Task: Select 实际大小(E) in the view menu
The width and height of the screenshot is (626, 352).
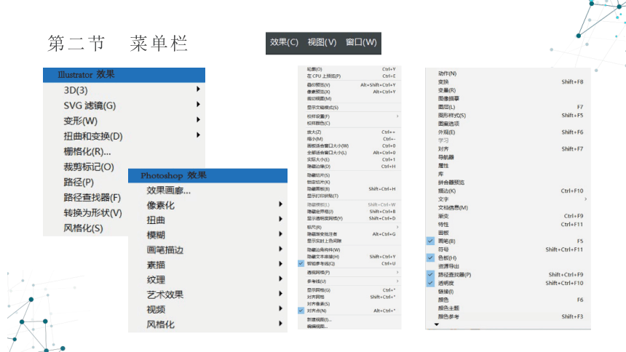Action: (349, 159)
